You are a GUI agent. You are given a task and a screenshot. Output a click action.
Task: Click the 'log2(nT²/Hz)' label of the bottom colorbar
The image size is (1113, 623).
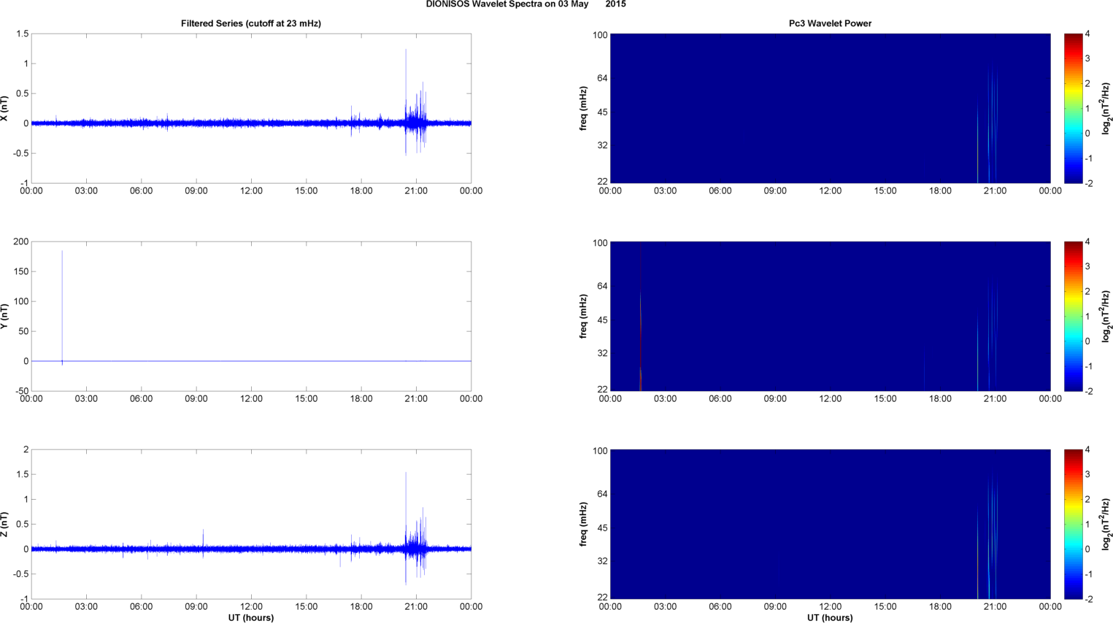coord(1106,525)
